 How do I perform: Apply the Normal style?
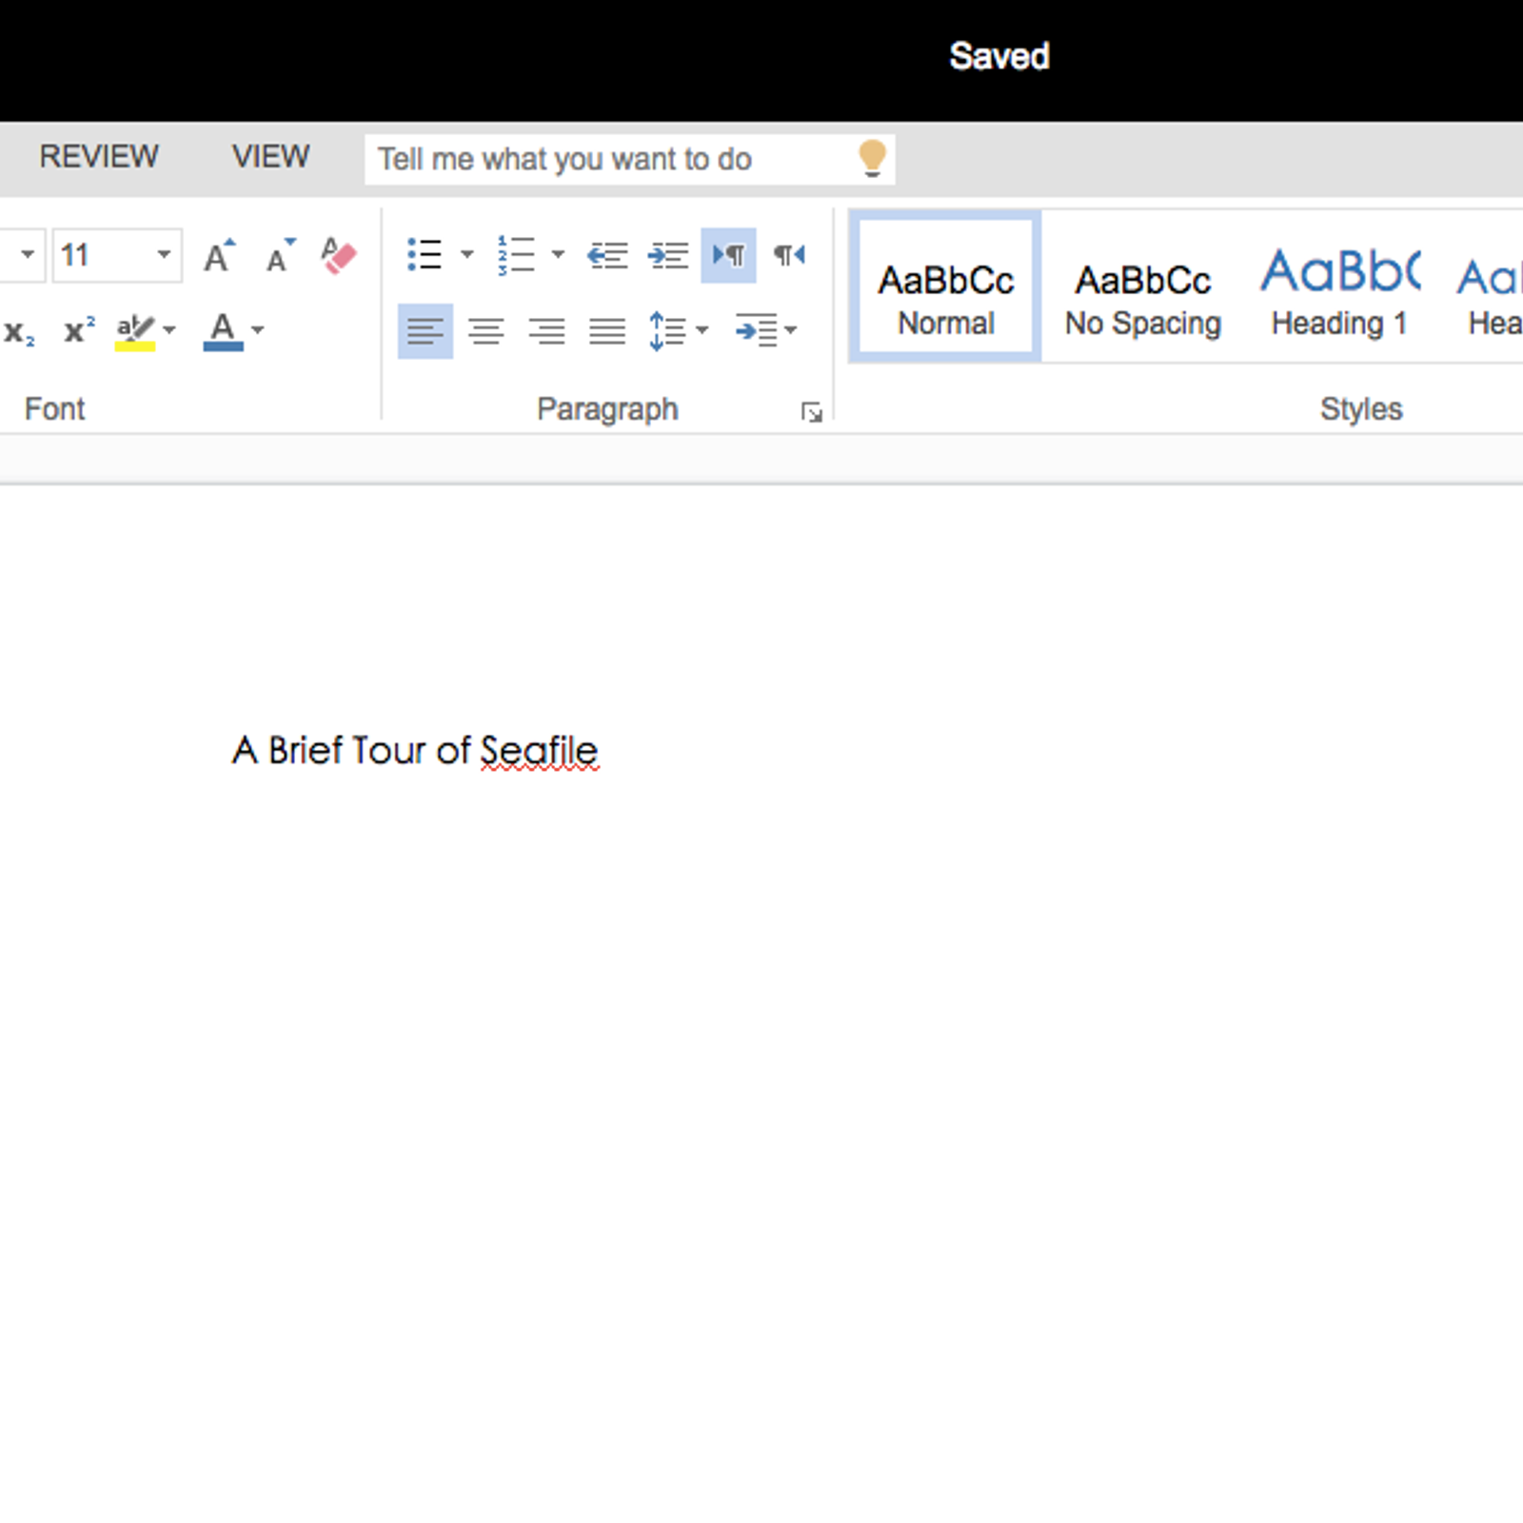pos(945,287)
